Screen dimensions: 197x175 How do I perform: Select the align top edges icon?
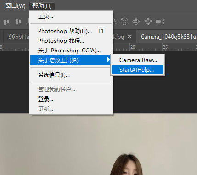6,22
